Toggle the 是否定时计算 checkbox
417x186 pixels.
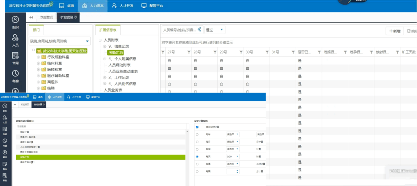(197, 127)
